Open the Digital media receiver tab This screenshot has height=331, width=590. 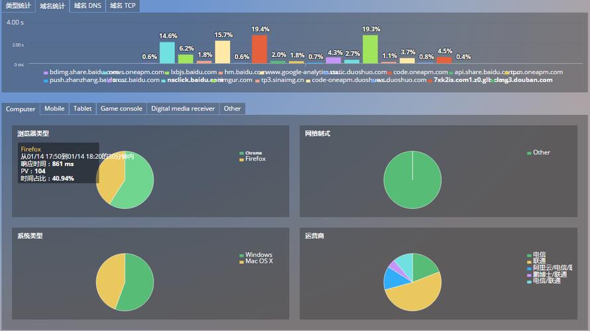[183, 109]
